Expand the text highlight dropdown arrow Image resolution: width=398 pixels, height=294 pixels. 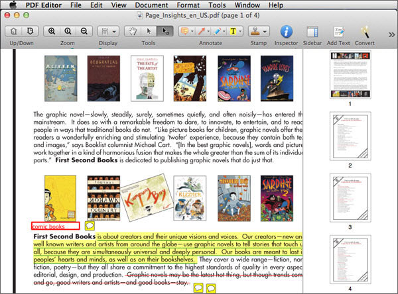240,31
